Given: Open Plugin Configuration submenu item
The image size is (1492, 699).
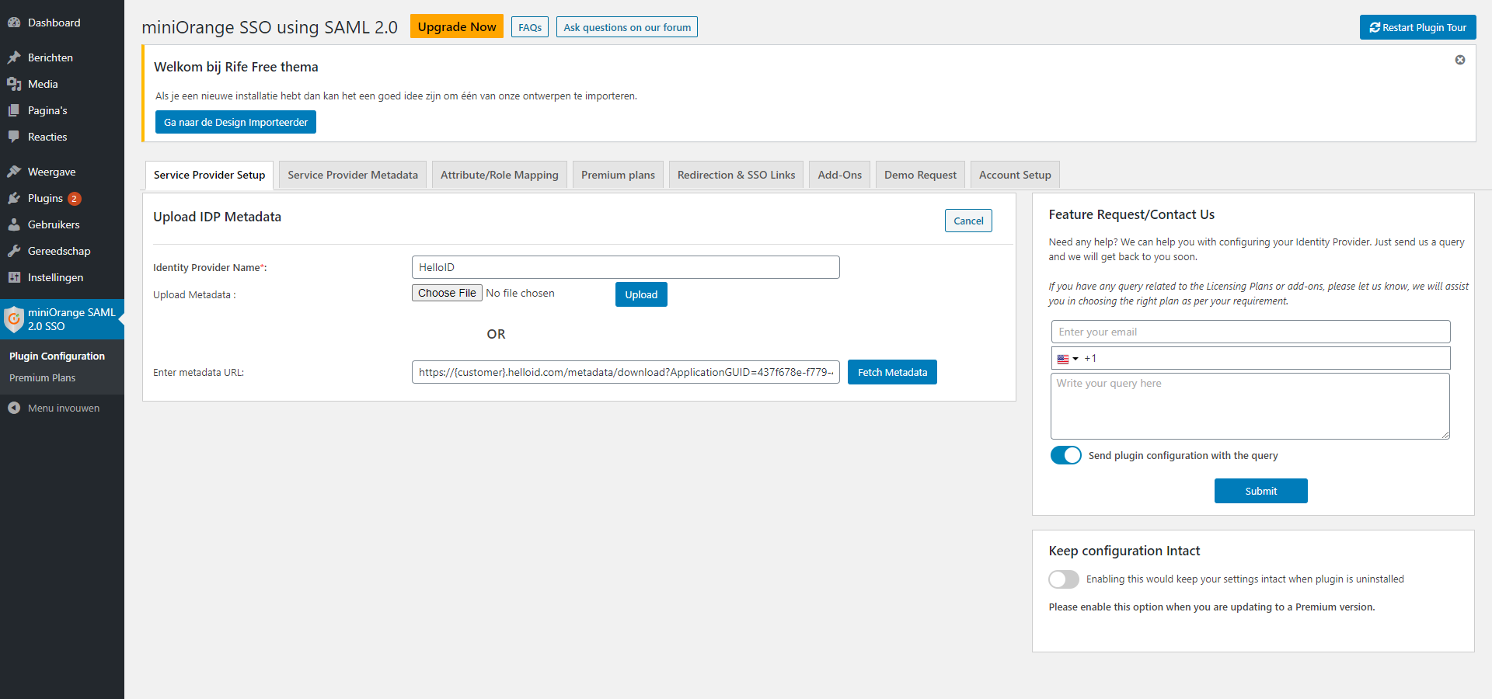Looking at the screenshot, I should pyautogui.click(x=57, y=356).
